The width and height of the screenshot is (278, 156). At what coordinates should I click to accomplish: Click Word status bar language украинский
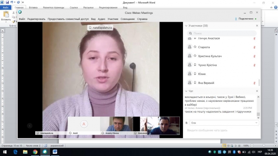pos(57,146)
